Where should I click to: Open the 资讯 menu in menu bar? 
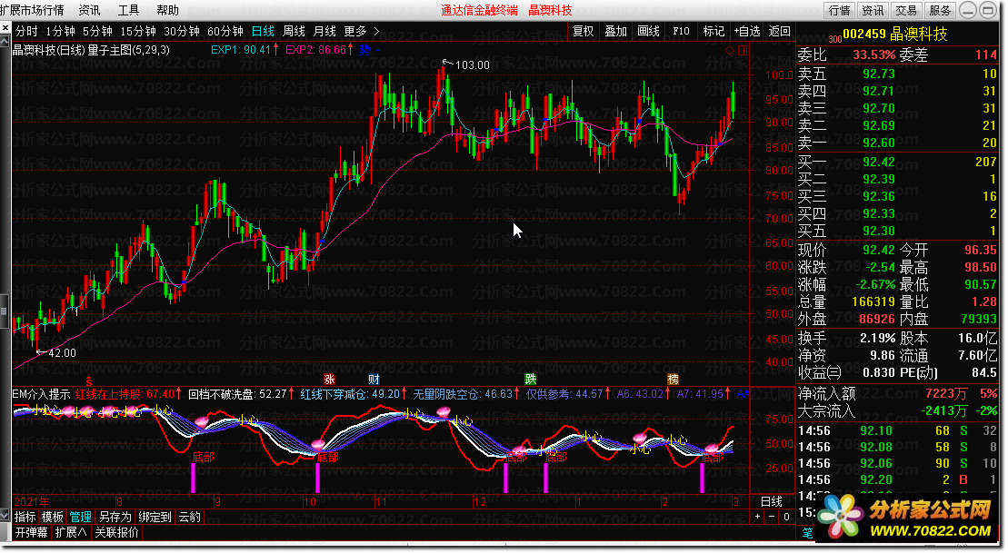(x=89, y=10)
